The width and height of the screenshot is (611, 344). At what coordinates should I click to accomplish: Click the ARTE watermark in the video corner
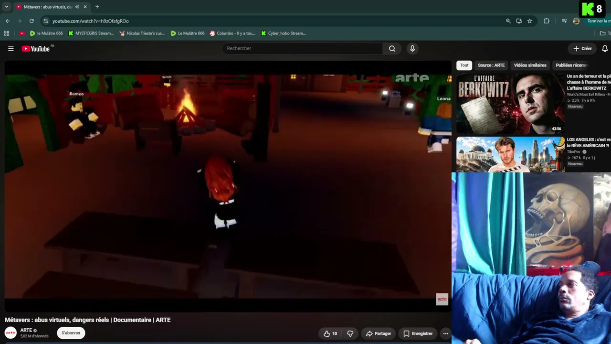coord(442,299)
